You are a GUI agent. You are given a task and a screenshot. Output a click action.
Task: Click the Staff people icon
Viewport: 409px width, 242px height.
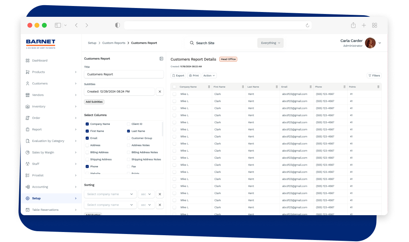click(x=28, y=164)
